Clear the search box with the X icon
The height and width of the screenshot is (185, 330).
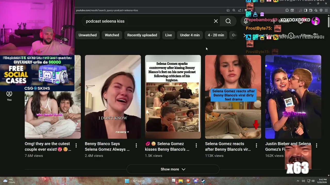[x=216, y=21]
